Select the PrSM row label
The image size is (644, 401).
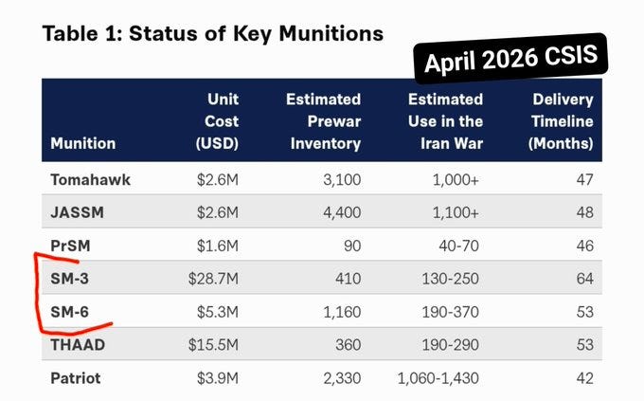[70, 246]
